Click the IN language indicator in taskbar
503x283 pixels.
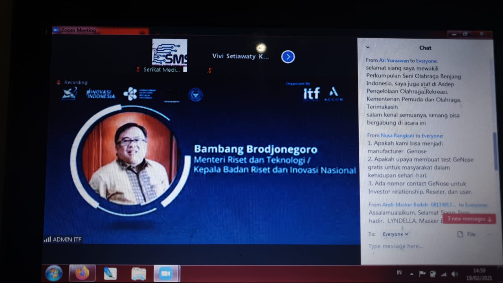click(399, 273)
